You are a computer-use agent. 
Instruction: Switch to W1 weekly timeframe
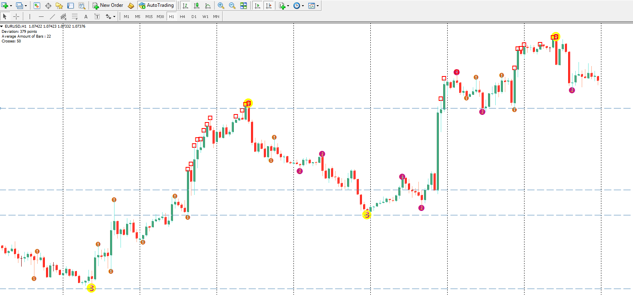coord(205,16)
